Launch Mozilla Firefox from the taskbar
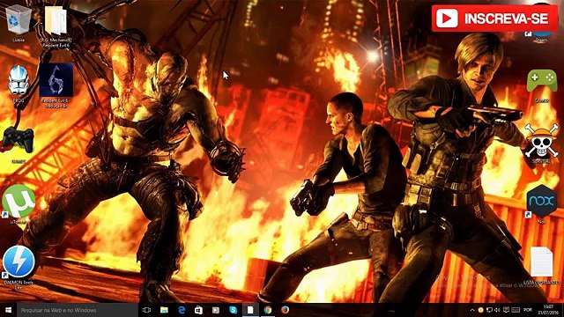Screen dimensions: 564x317 (x=285, y=310)
